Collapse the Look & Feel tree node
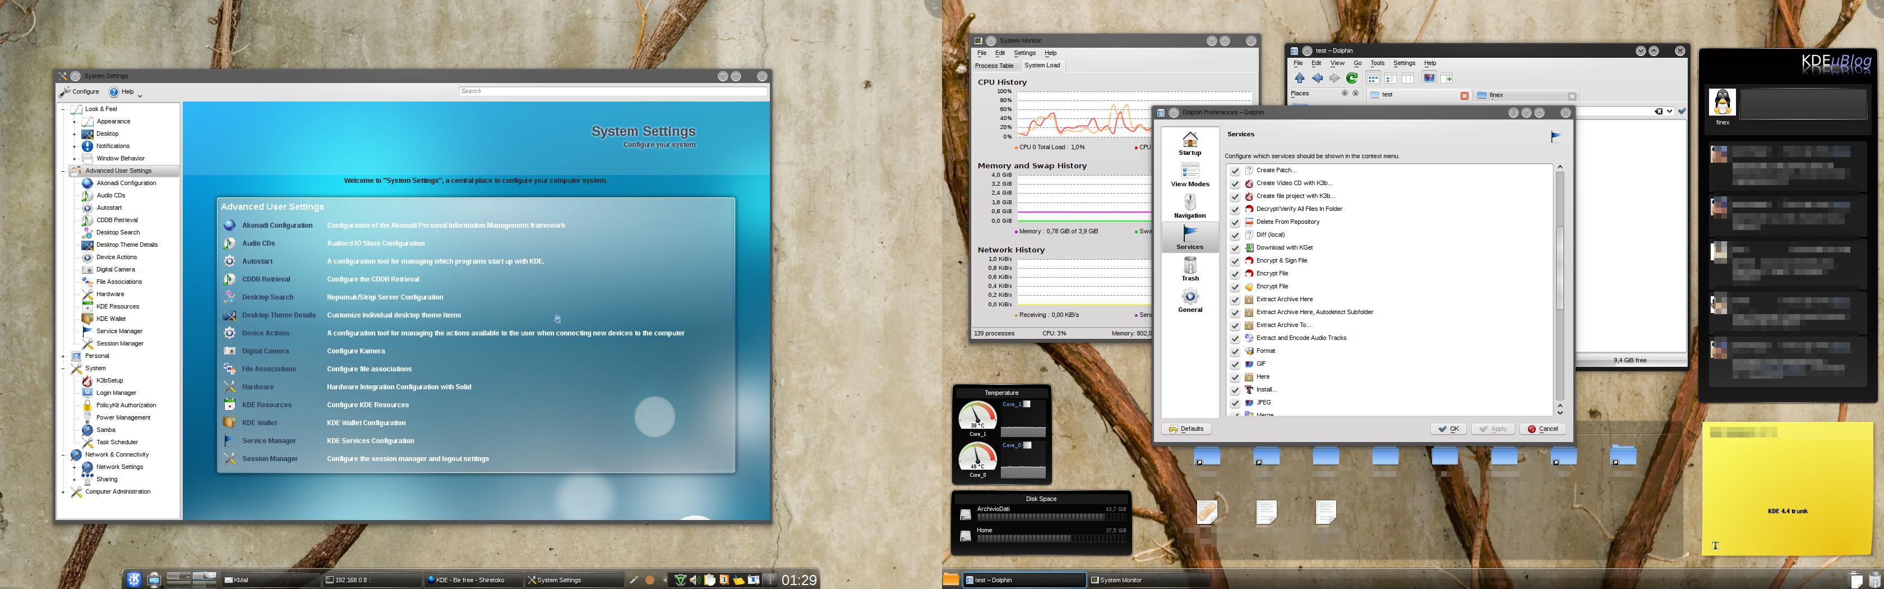Viewport: 1884px width, 589px height. coord(63,109)
